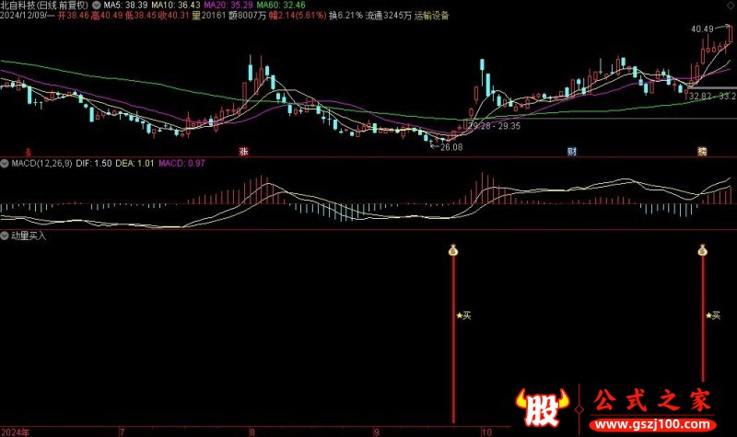This screenshot has height=437, width=737.
Task: Select the purple MA20: 35.29 label
Action: coord(228,6)
